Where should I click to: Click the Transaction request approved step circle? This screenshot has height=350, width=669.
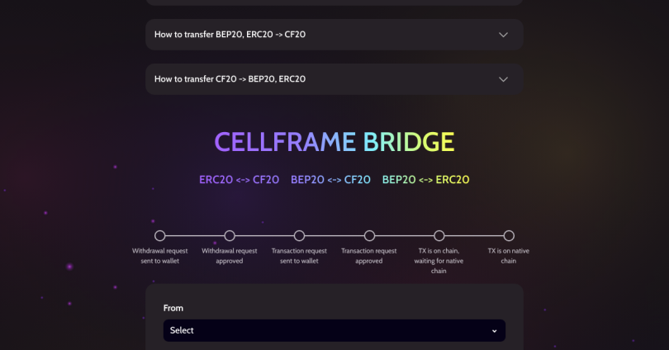[369, 236]
